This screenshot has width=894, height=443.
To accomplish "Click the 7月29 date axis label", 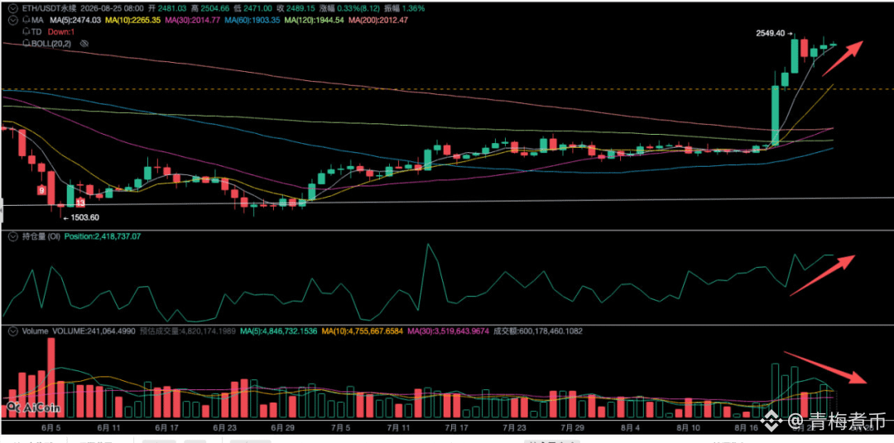I will pos(573,427).
